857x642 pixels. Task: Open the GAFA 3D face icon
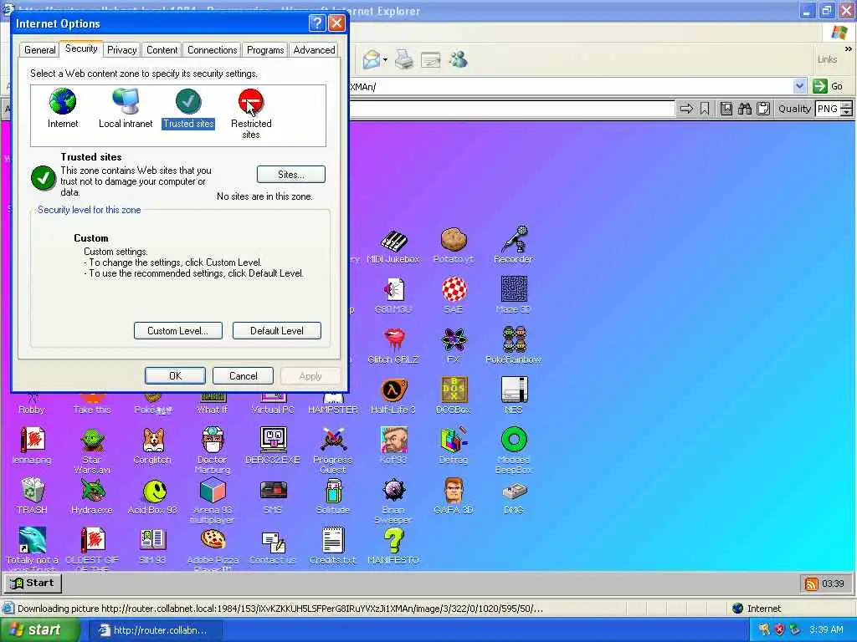coord(454,490)
